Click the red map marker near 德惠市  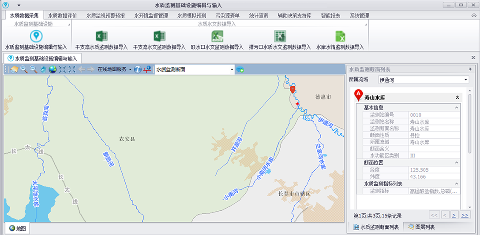pos(292,89)
